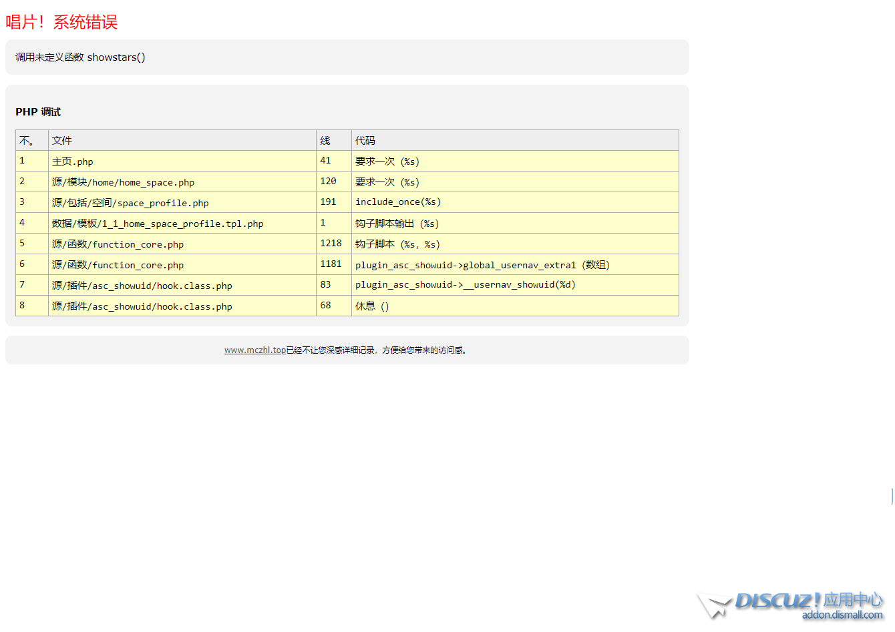The image size is (895, 632).
Task: Click the red system error heading
Action: pyautogui.click(x=61, y=22)
